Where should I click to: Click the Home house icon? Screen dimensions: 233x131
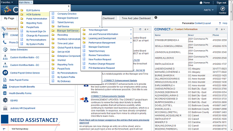coord(201,3)
